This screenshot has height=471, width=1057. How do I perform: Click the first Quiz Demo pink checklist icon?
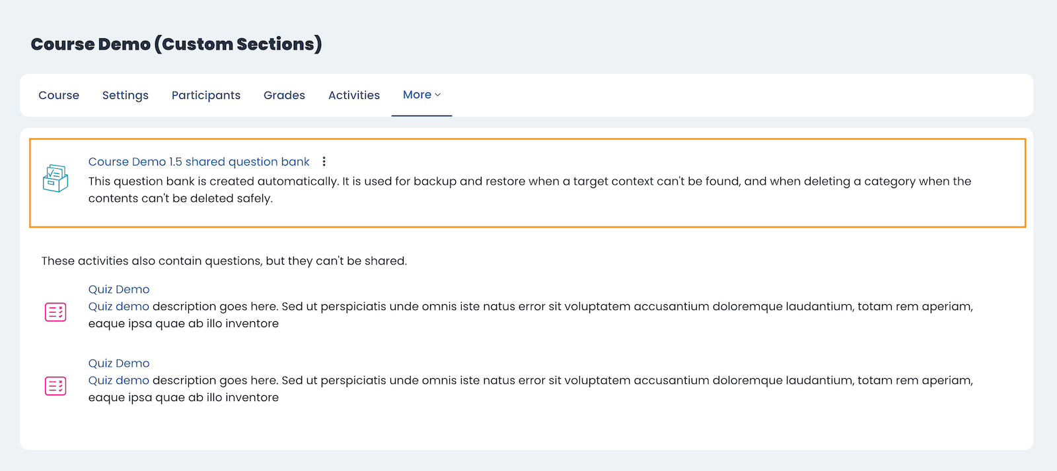[55, 312]
